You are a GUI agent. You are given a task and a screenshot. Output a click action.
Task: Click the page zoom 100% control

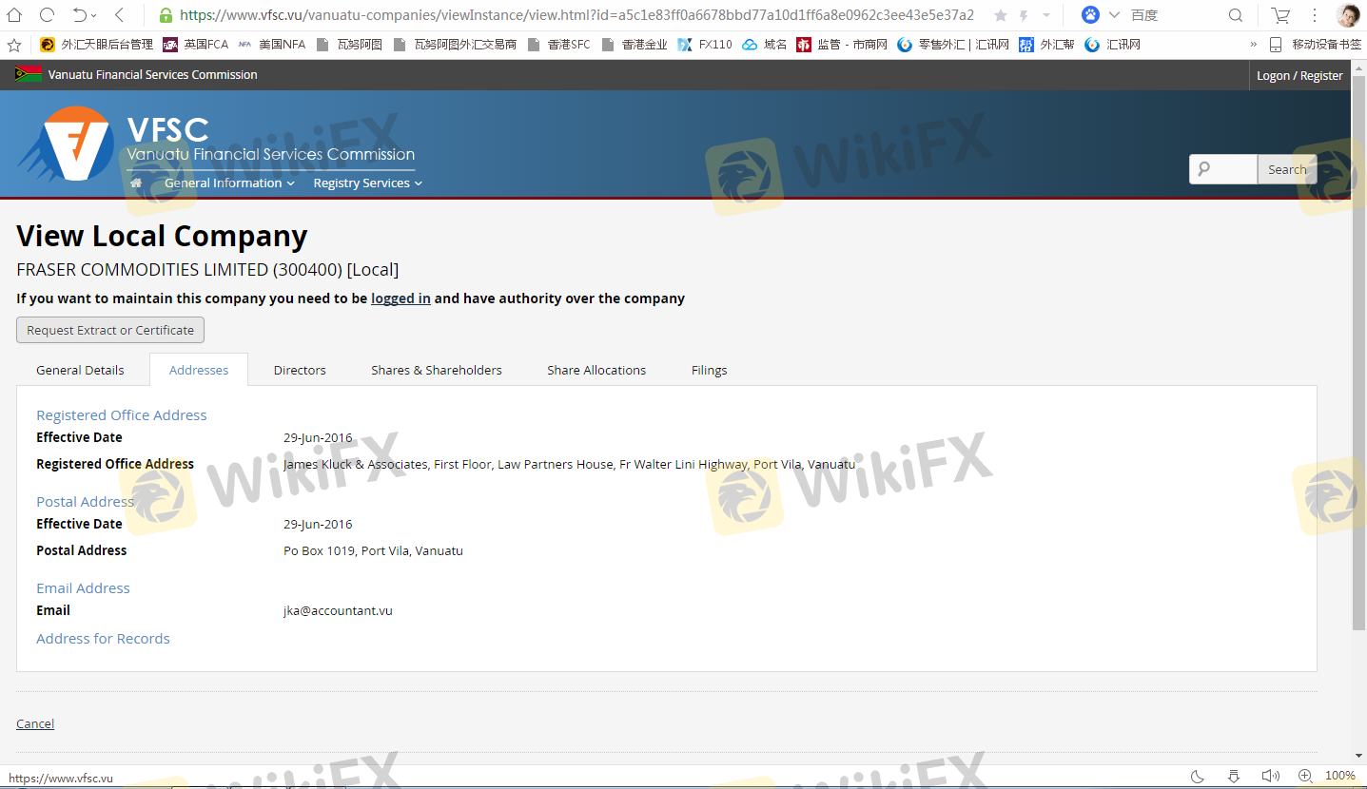pyautogui.click(x=1339, y=776)
